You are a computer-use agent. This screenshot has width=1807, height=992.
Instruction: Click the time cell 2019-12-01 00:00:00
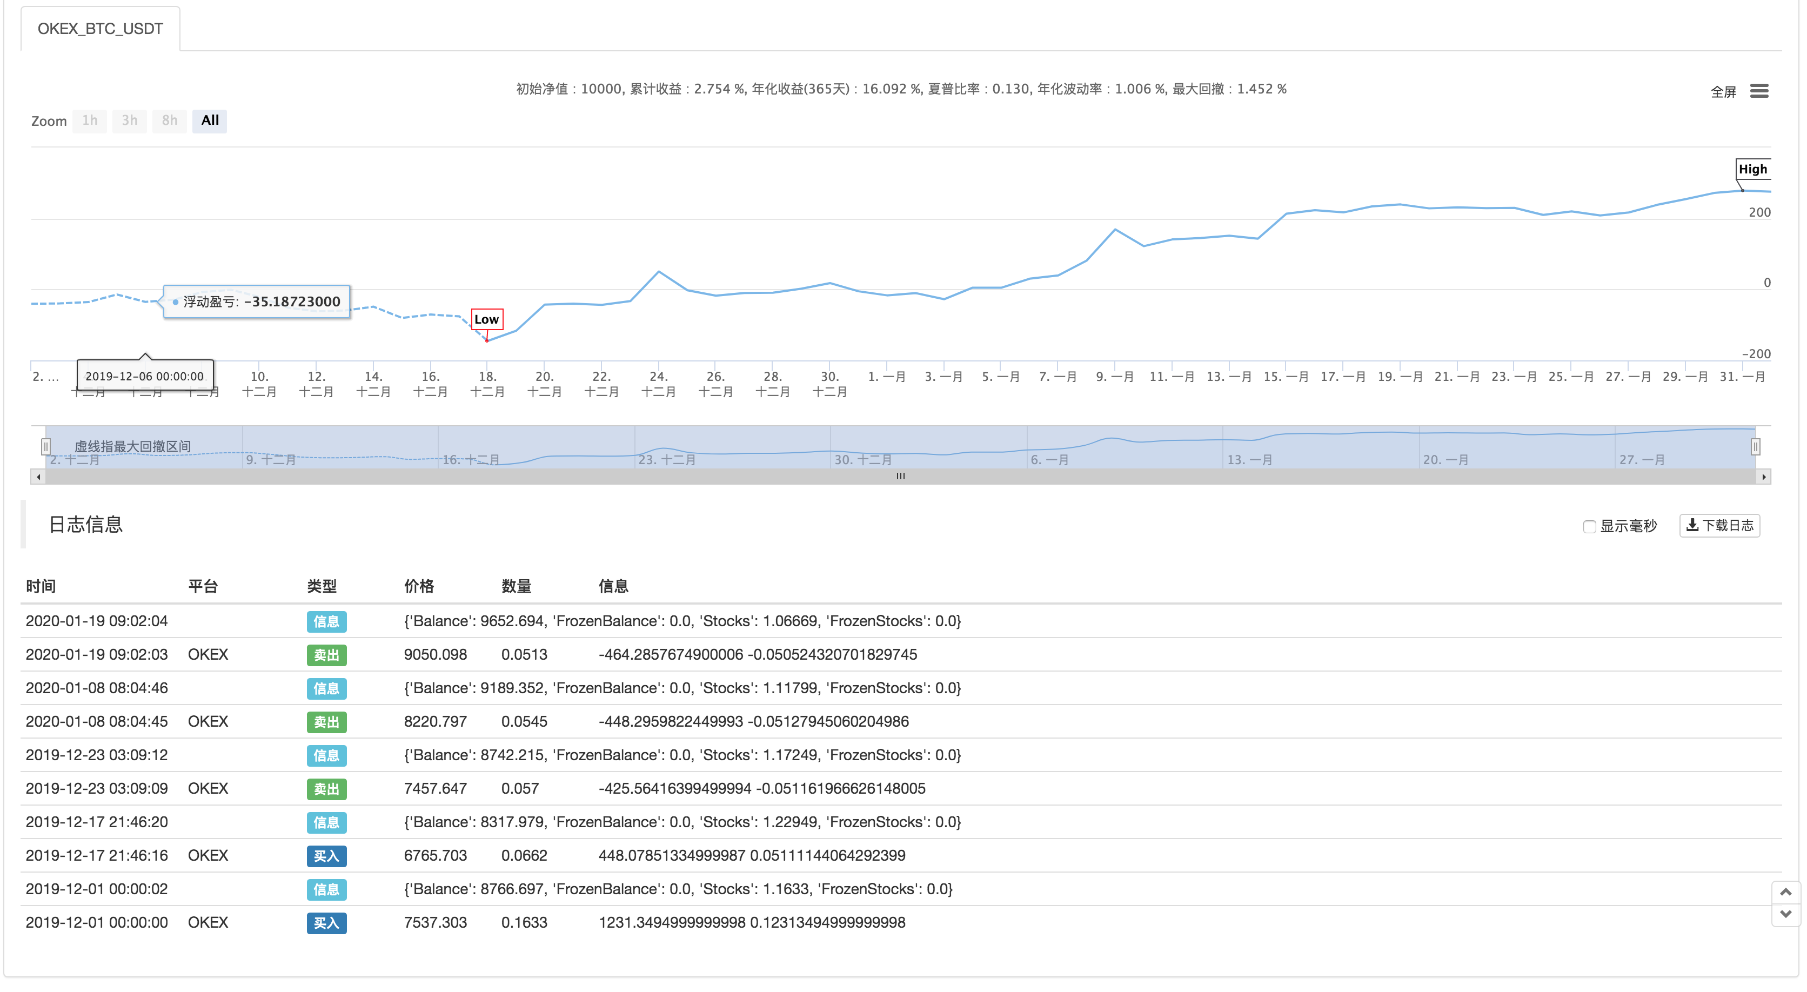click(97, 922)
